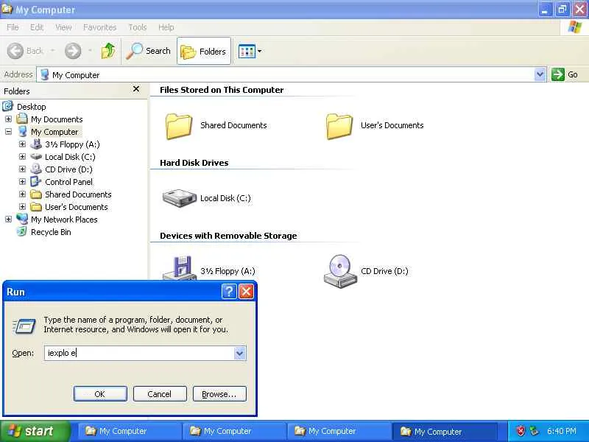Screen dimensions: 589x442
Task: Select Control Panel icon in tree
Action: (35, 181)
